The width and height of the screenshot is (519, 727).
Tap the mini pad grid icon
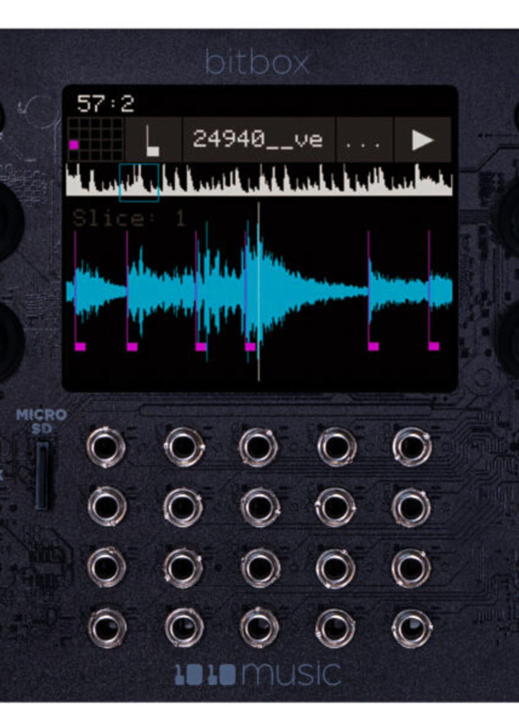[96, 139]
